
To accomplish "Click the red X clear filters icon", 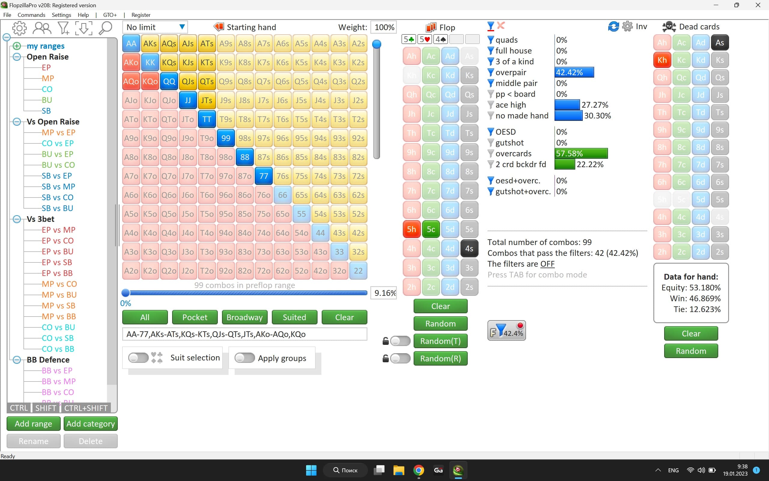I will [501, 26].
